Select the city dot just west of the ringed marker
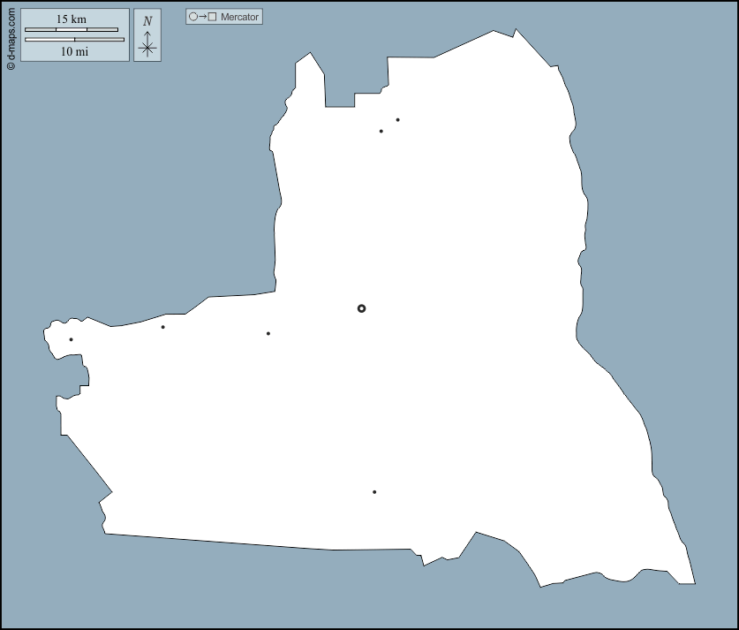The width and height of the screenshot is (739, 630). [x=268, y=333]
